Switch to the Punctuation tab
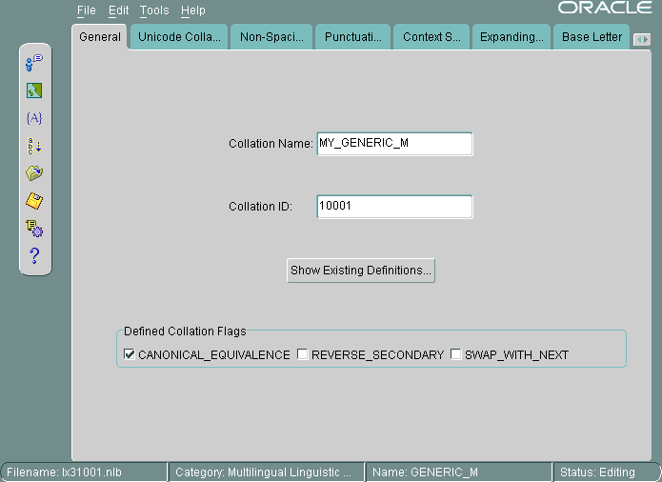This screenshot has width=662, height=482. tap(351, 37)
